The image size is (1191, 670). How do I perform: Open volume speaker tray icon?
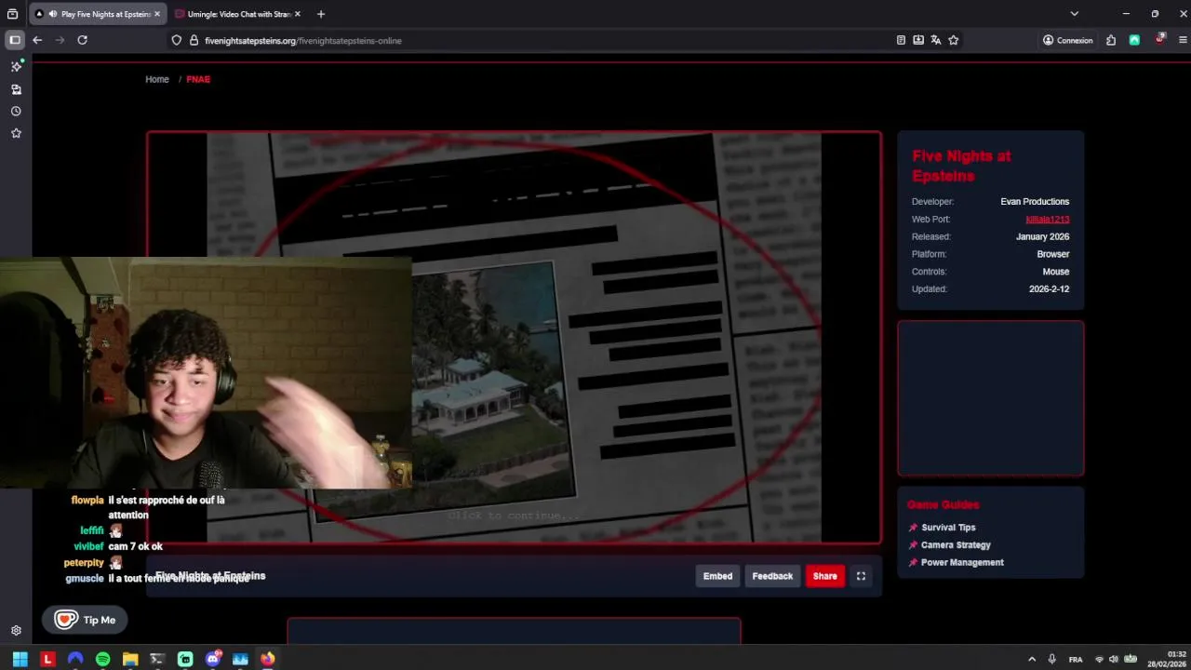1114,659
